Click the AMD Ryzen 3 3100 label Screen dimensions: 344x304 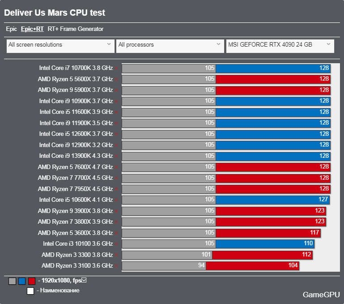click(x=77, y=266)
